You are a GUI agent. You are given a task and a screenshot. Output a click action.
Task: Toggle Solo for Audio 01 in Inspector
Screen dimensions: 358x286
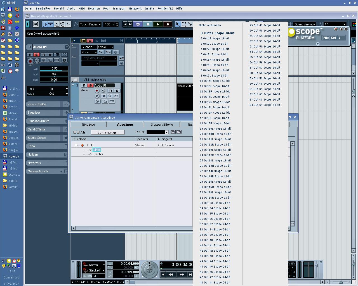[37, 55]
